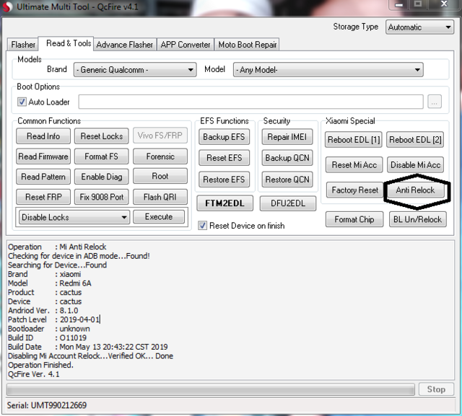Click the Backup QCN button
Screen dimensions: 462x416
click(287, 158)
